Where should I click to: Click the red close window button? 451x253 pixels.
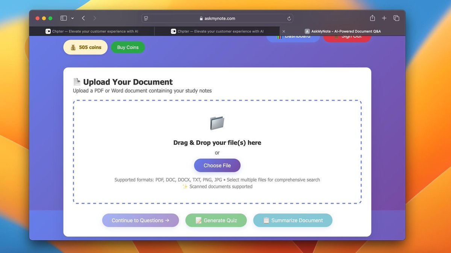click(x=38, y=18)
